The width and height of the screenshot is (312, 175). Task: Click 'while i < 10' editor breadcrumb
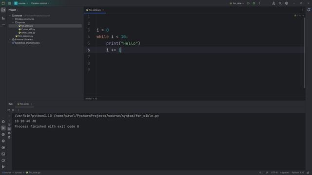point(91,99)
